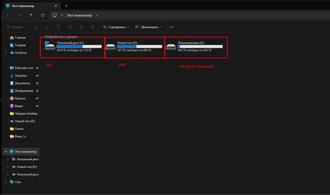Click the Paste clipboard icon
This screenshot has width=330, height=195.
click(58, 27)
